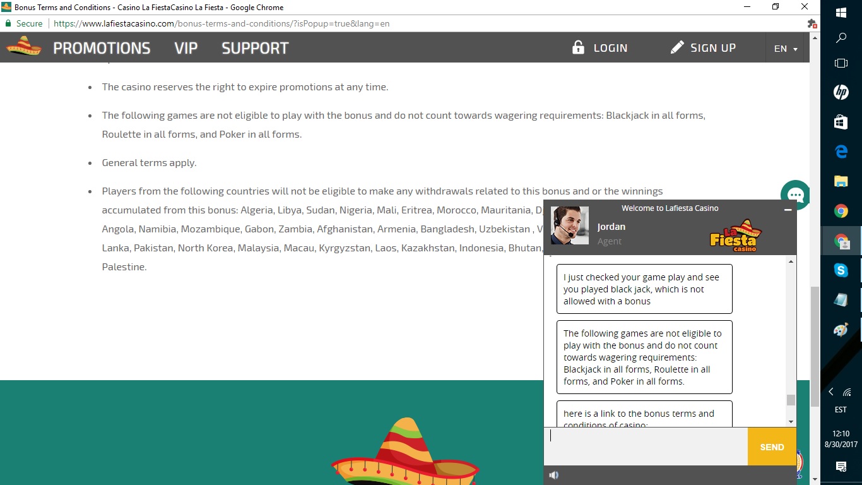Toggle chat sound speaker icon
The width and height of the screenshot is (862, 485).
[x=554, y=476]
